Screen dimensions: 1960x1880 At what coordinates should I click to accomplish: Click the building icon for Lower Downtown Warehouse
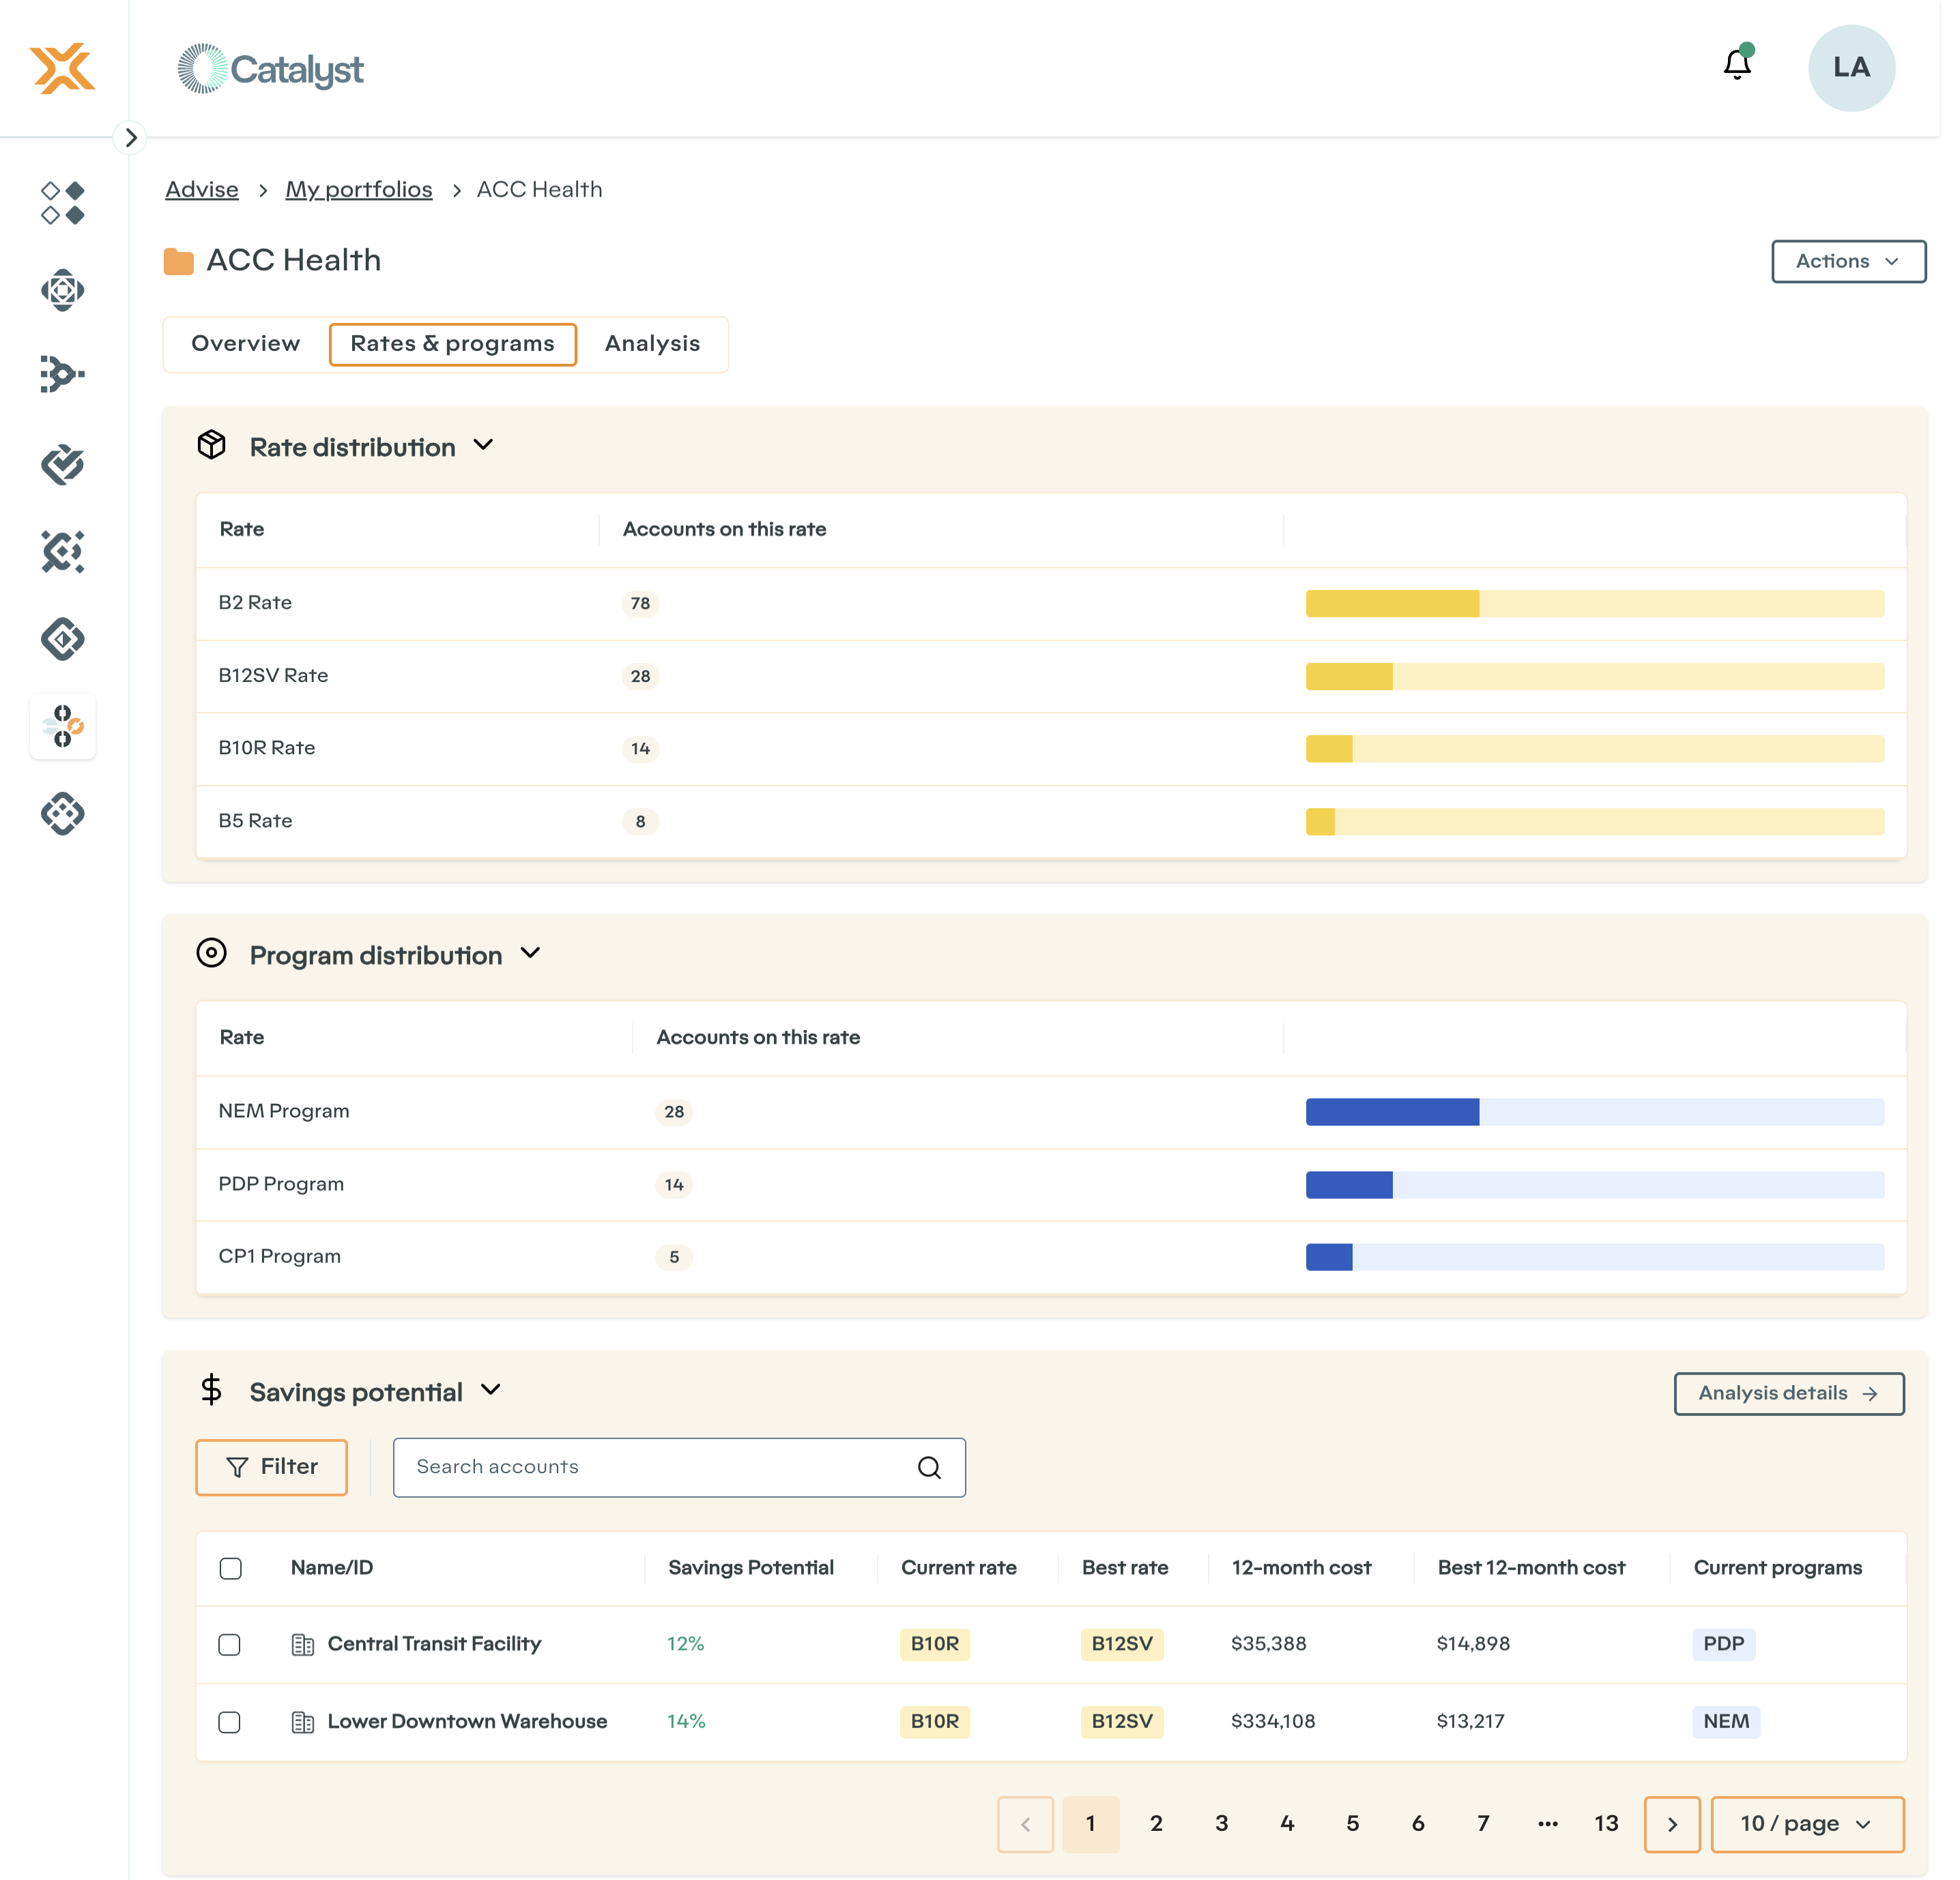[x=302, y=1722]
